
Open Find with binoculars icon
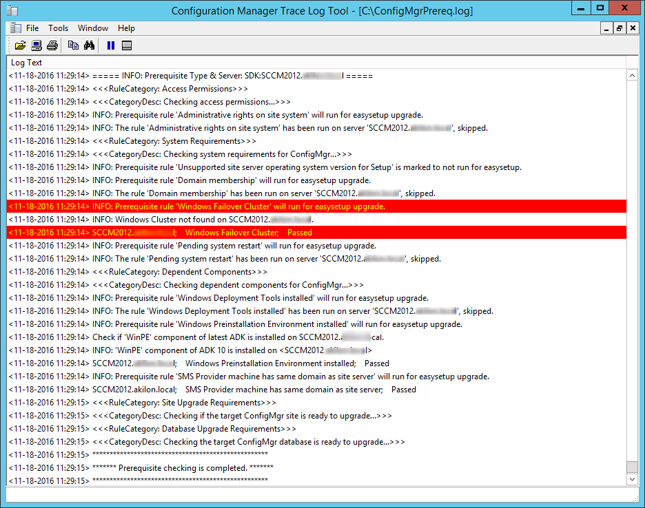(90, 45)
